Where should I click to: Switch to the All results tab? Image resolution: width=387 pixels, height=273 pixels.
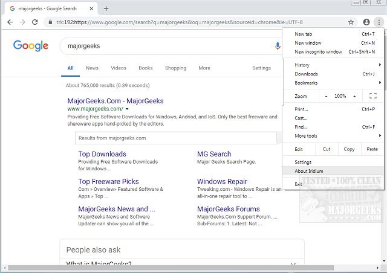coord(70,68)
